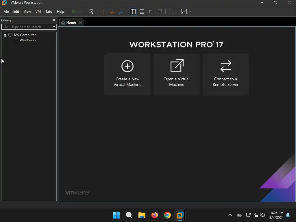The image size is (296, 222).
Task: Close the Library panel
Action: [x=54, y=20]
